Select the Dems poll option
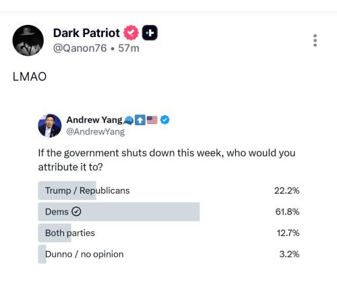This screenshot has height=298, width=337. [x=169, y=212]
